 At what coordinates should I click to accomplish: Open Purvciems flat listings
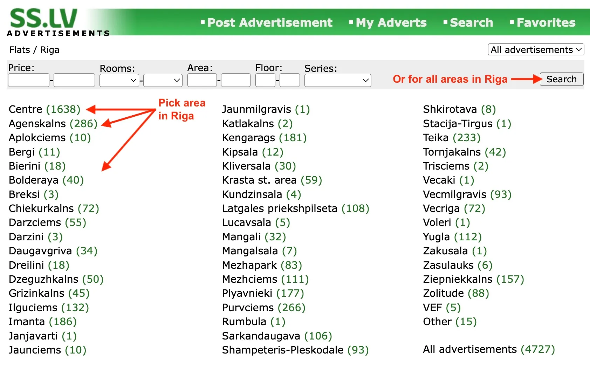pos(248,308)
